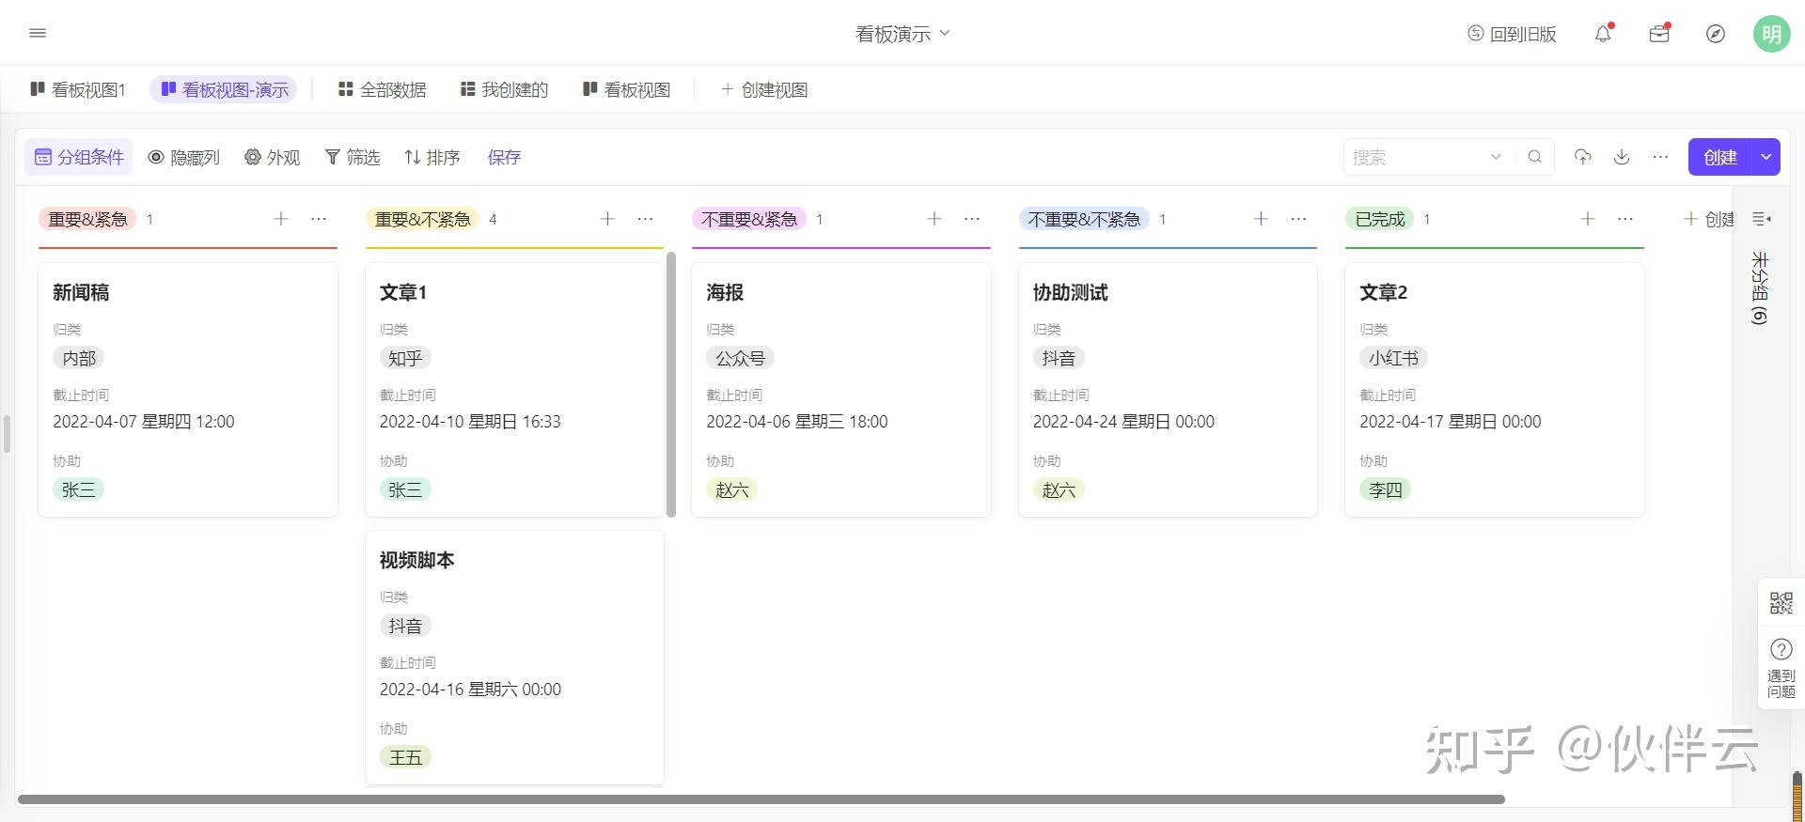1805x822 pixels.
Task: Click the 保存 link in toolbar
Action: pos(504,157)
